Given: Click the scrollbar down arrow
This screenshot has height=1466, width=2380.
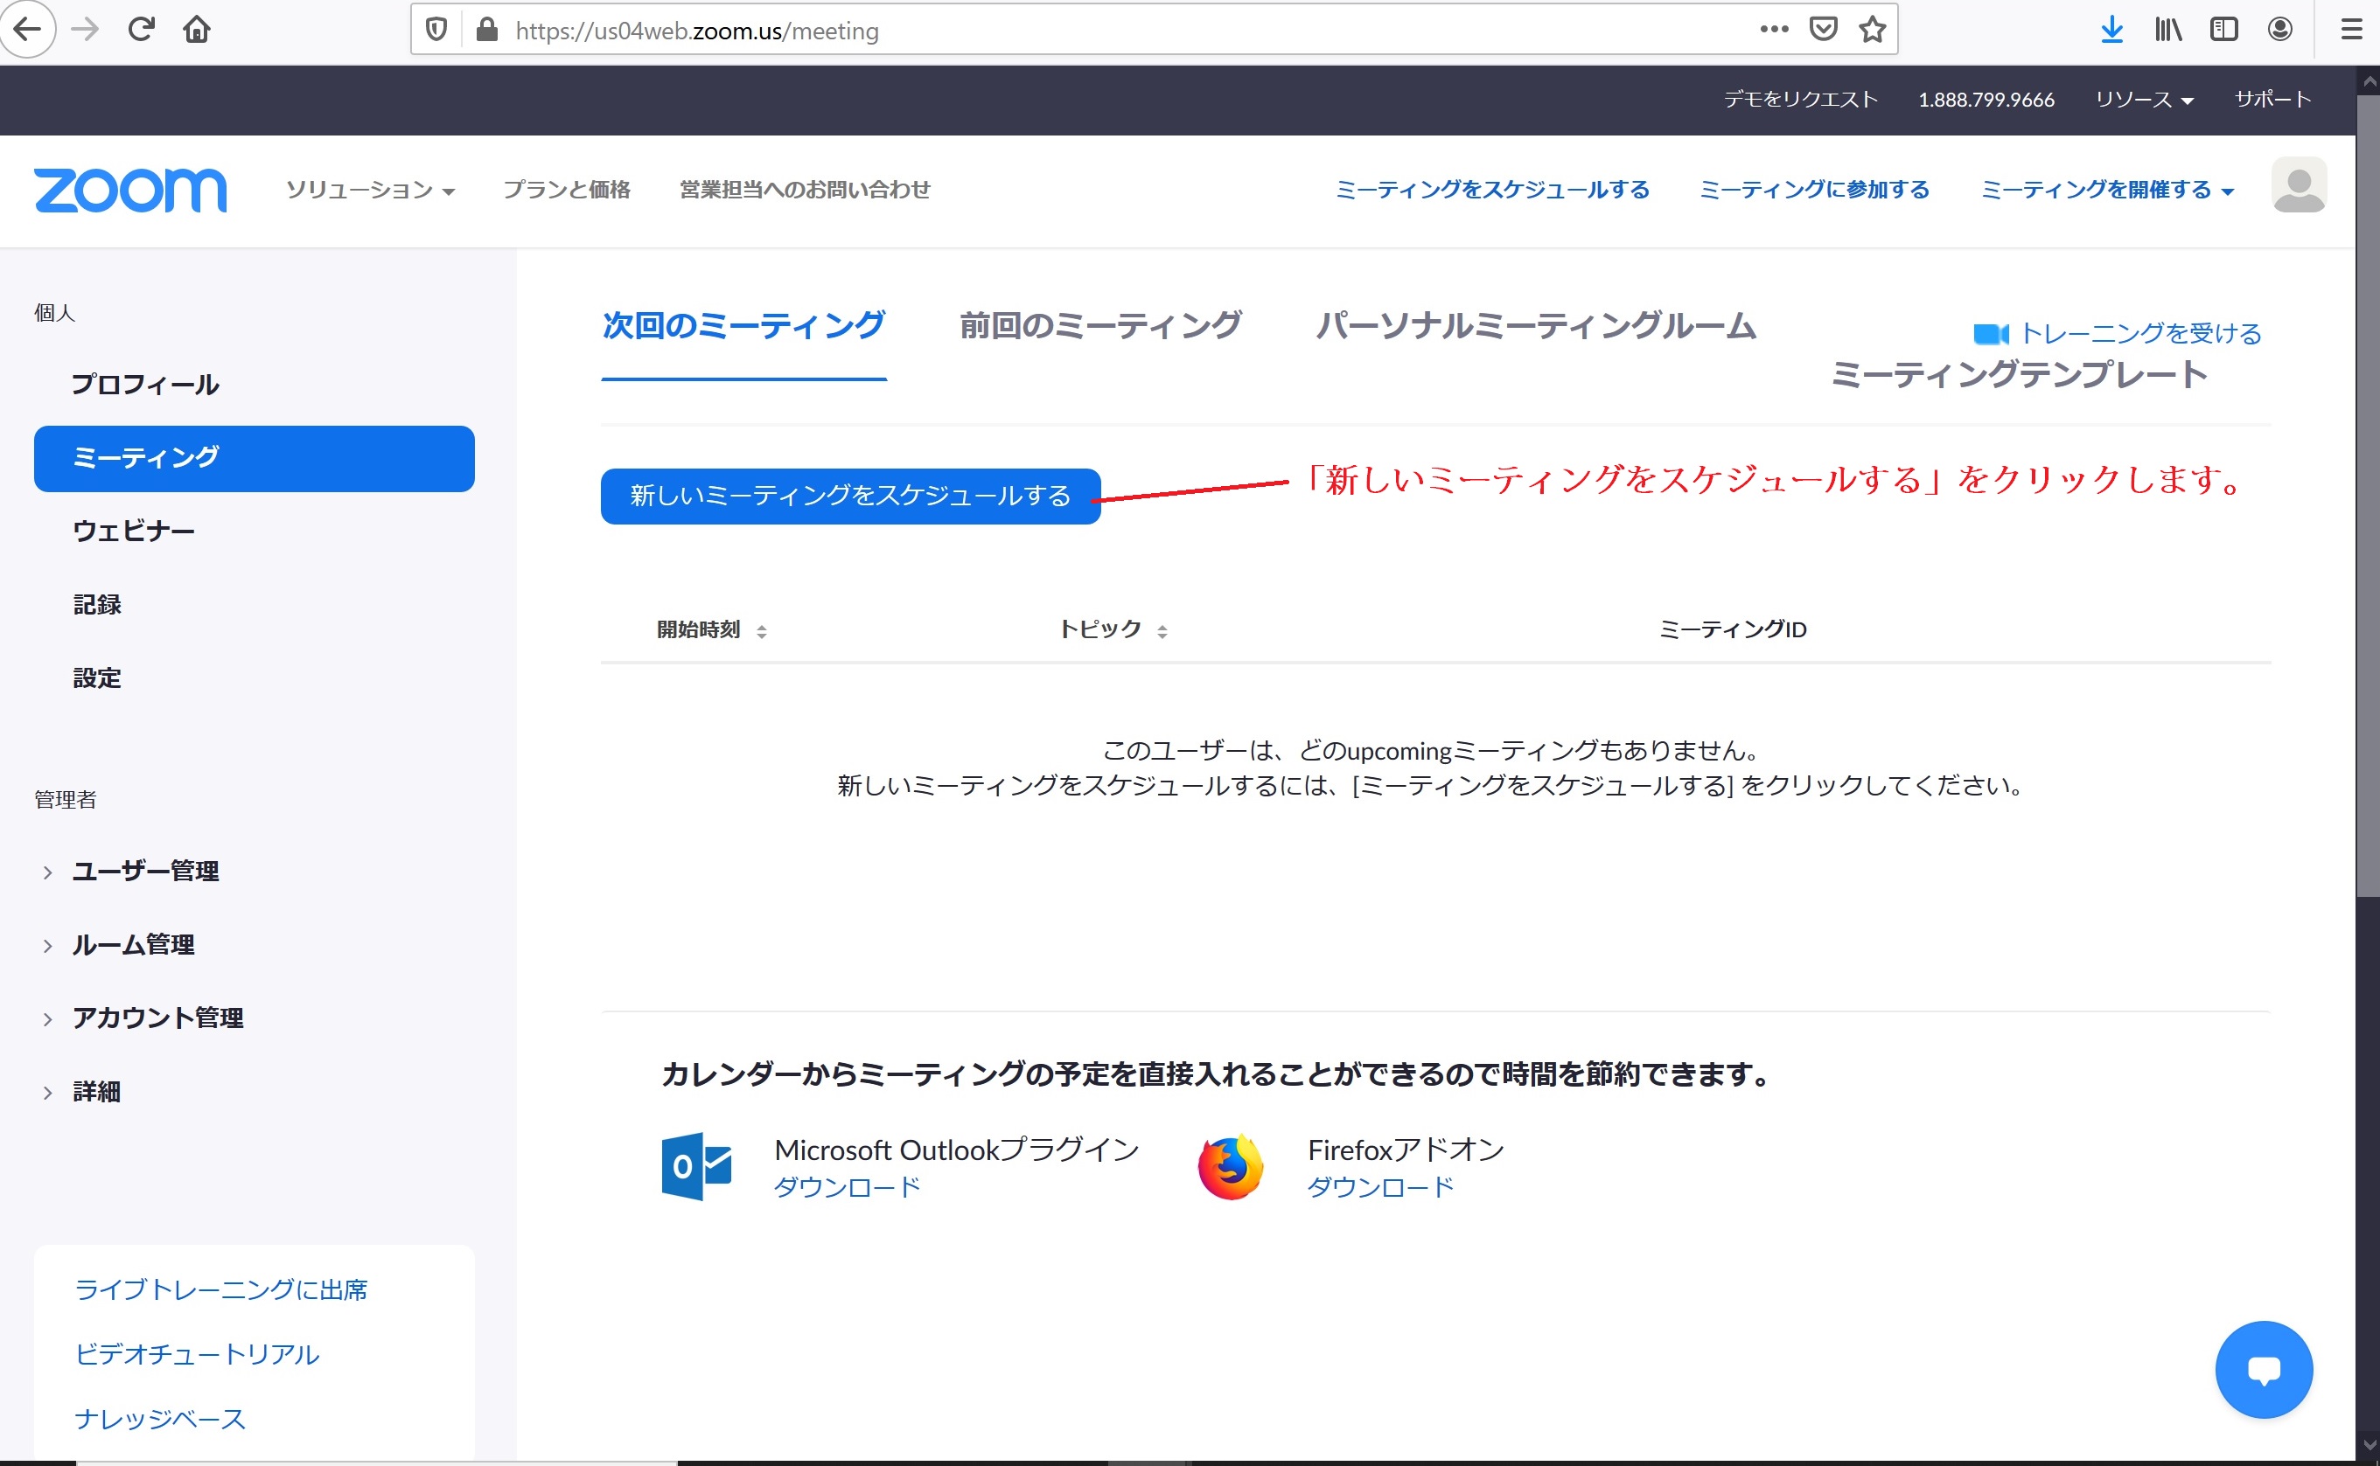Looking at the screenshot, I should pos(2368,1446).
